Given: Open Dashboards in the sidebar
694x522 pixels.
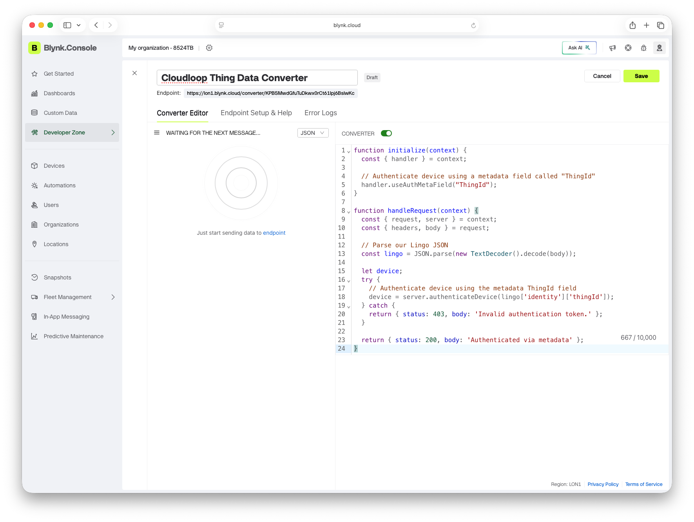Looking at the screenshot, I should (x=72, y=93).
